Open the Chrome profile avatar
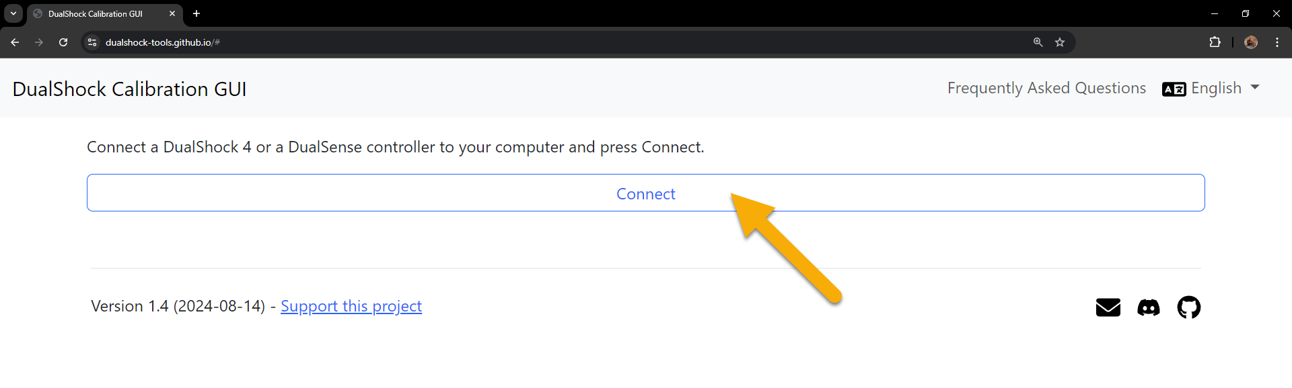The width and height of the screenshot is (1292, 388). click(x=1251, y=42)
